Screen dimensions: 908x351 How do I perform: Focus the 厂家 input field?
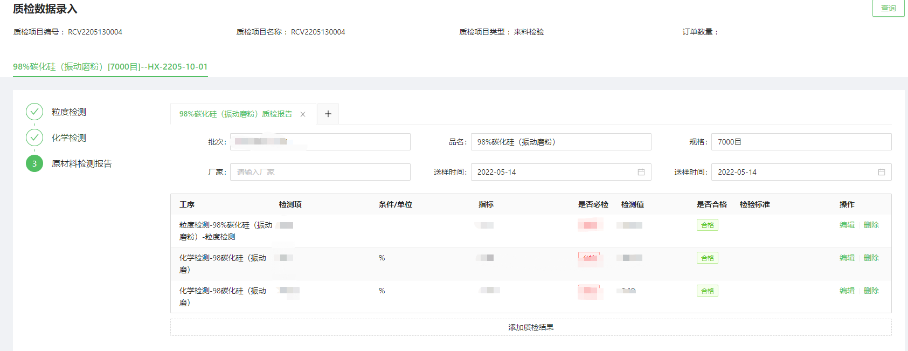(320, 172)
